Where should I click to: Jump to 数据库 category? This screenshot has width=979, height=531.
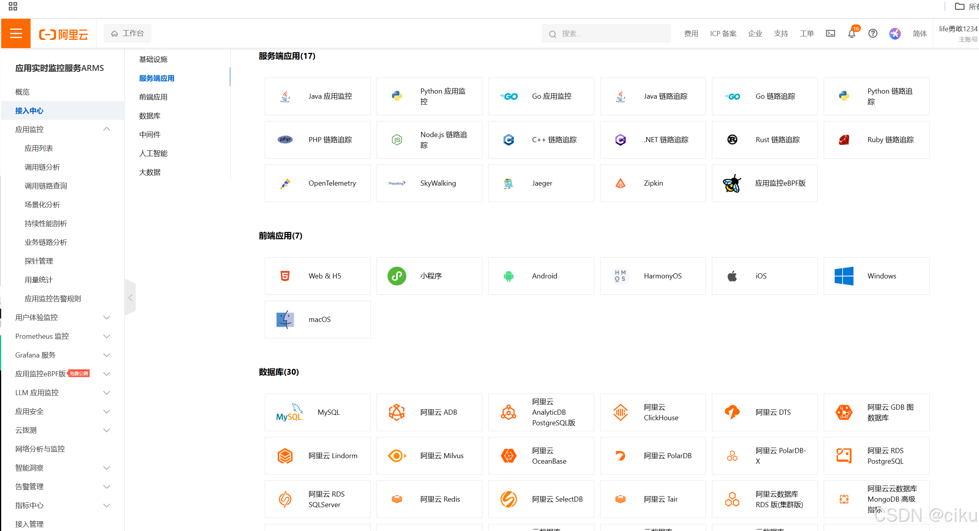150,116
